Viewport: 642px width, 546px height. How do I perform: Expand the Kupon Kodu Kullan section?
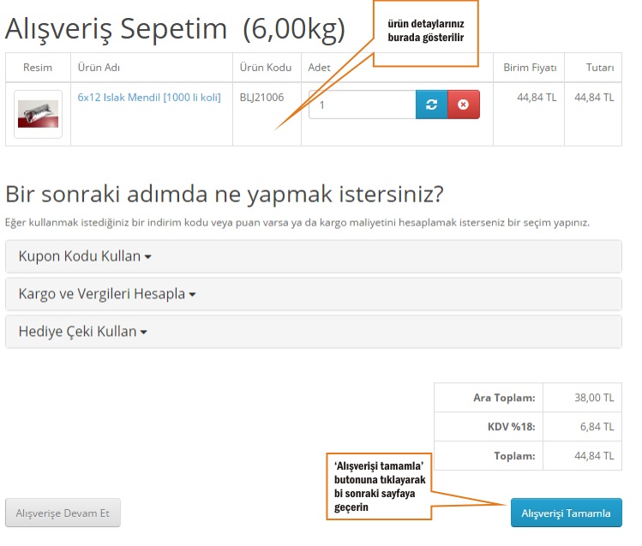point(85,256)
